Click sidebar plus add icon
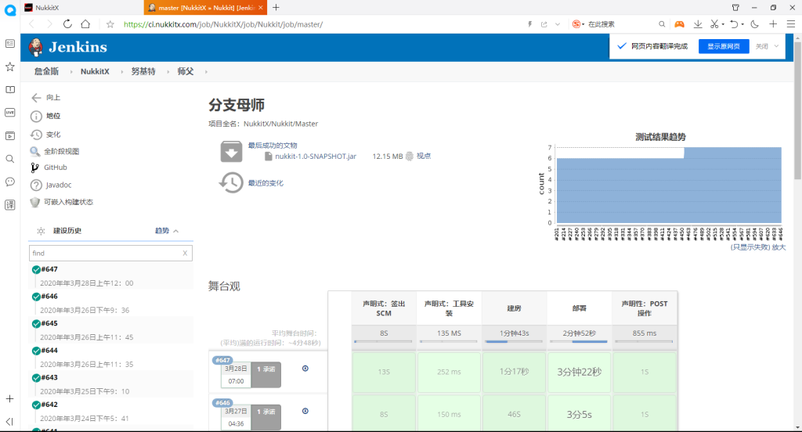 (9, 399)
